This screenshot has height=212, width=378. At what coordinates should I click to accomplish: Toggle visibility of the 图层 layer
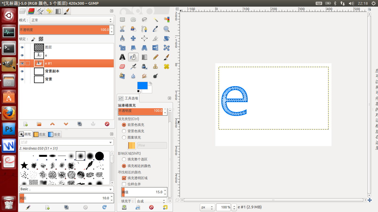(x=22, y=47)
